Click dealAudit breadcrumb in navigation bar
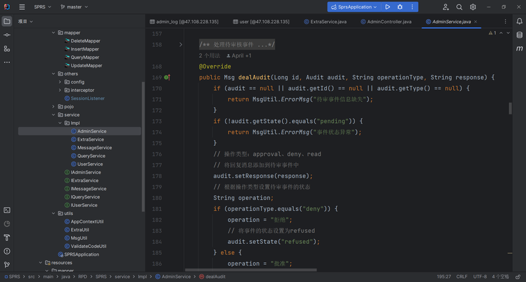The height and width of the screenshot is (282, 526). [x=212, y=277]
